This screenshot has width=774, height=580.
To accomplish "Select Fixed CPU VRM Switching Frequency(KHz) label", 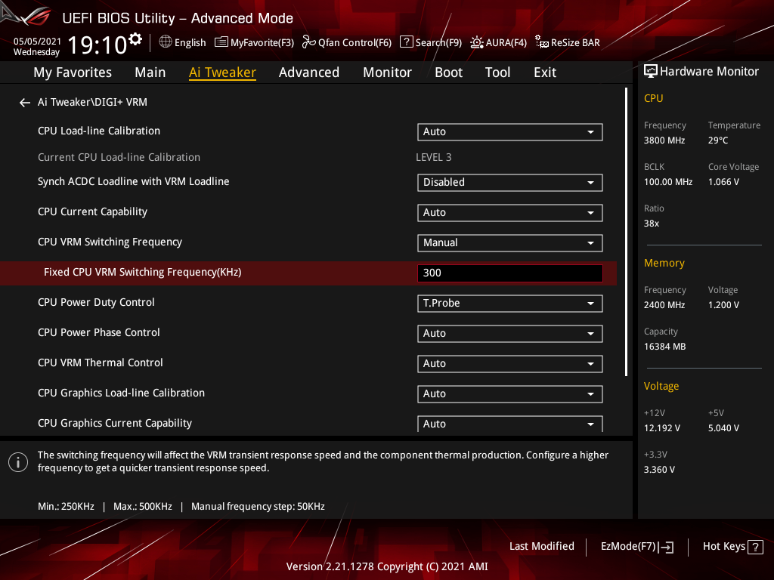I will pyautogui.click(x=142, y=272).
